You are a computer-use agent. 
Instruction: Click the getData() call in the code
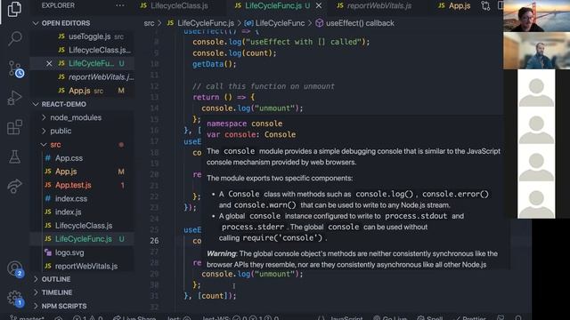[214, 64]
